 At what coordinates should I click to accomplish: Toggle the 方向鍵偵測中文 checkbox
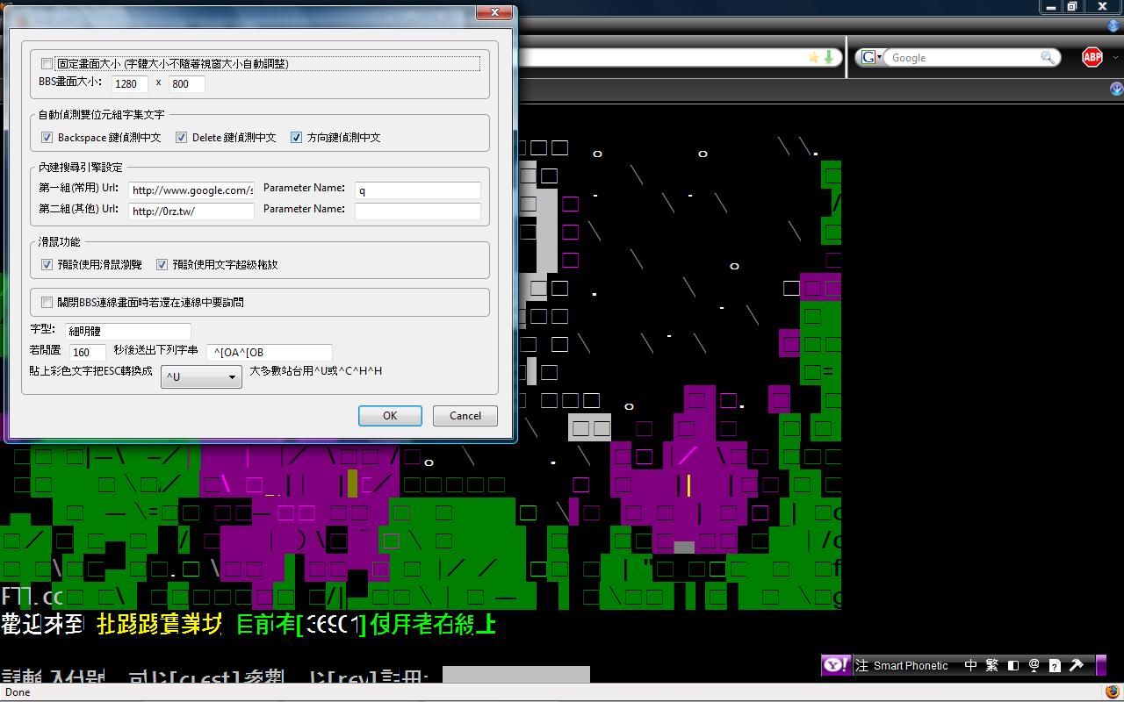(297, 137)
